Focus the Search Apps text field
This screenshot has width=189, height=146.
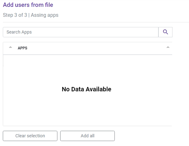coord(81,32)
